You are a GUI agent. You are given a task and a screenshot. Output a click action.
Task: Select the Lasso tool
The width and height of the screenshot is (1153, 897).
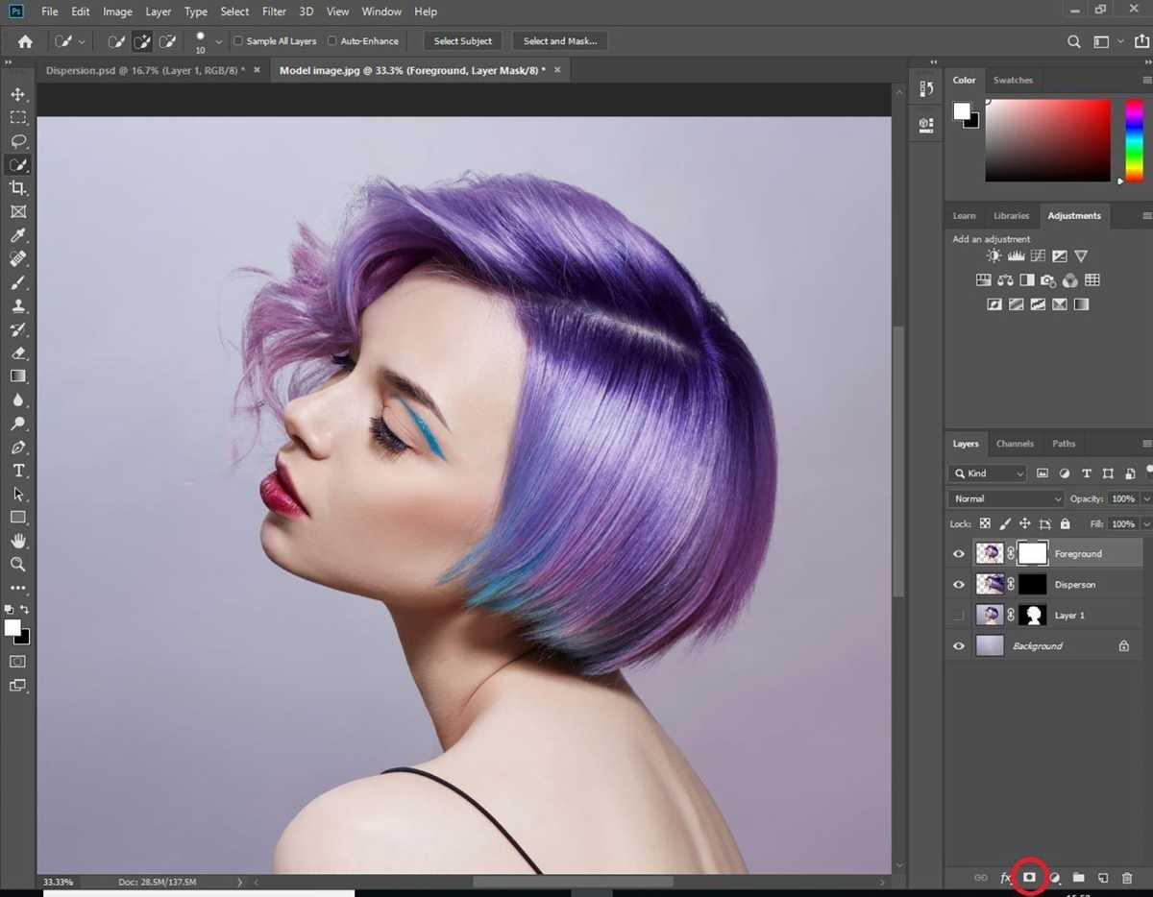click(17, 140)
